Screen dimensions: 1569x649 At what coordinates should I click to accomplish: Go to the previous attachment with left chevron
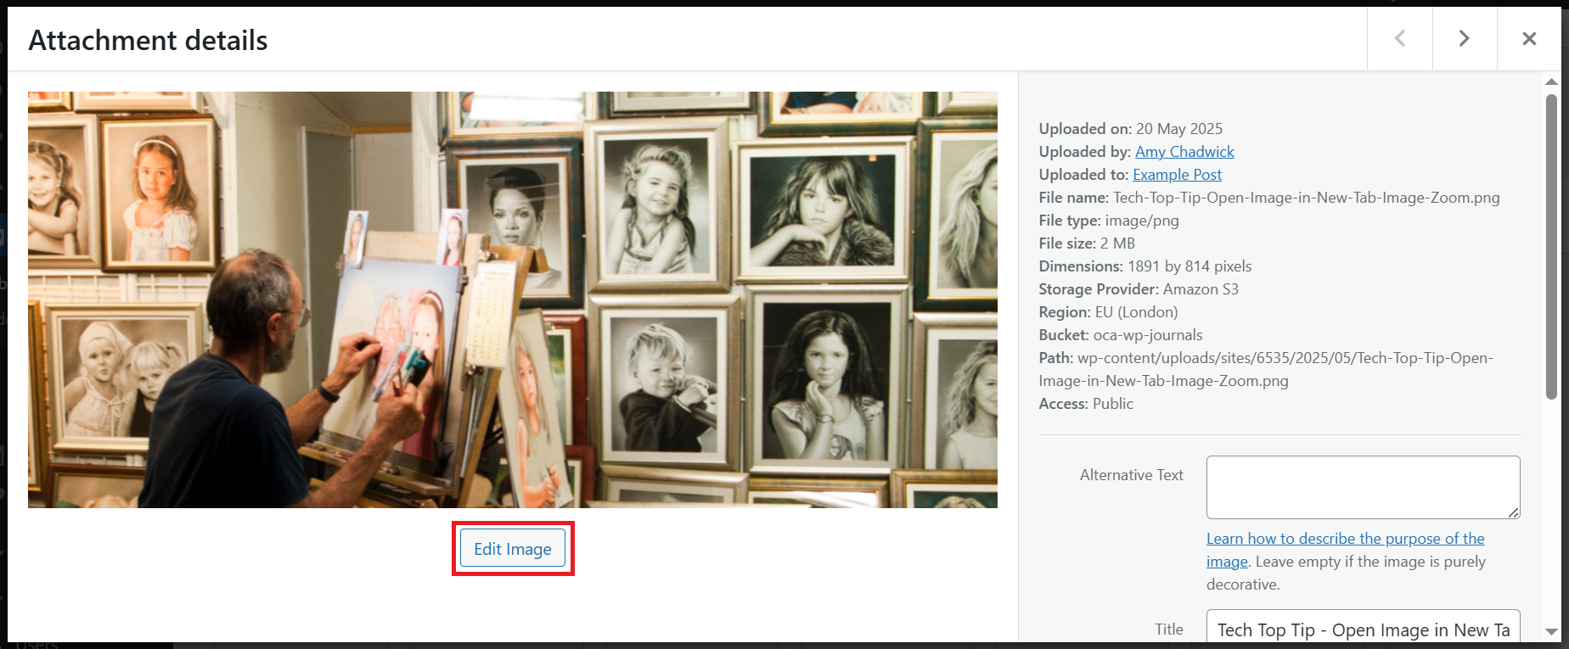tap(1400, 39)
